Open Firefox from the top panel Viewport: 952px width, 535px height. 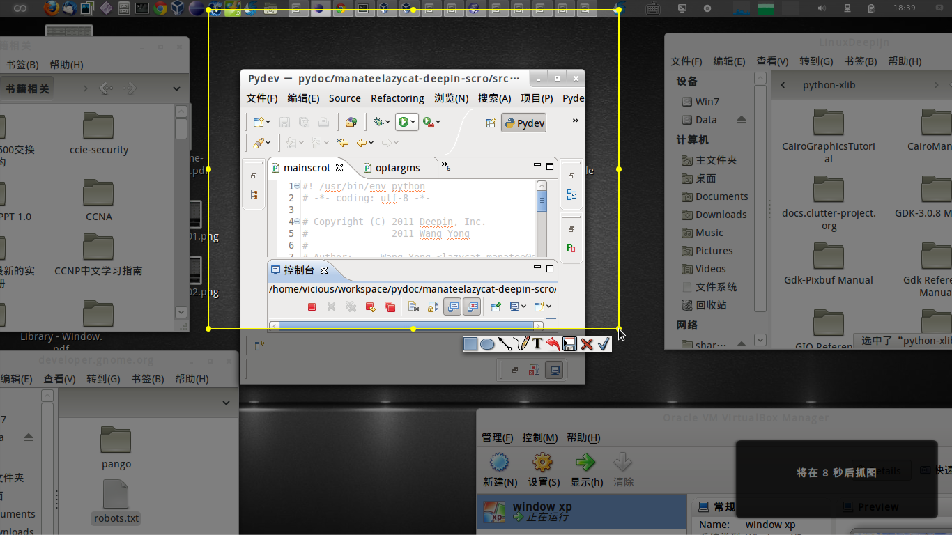(51, 8)
